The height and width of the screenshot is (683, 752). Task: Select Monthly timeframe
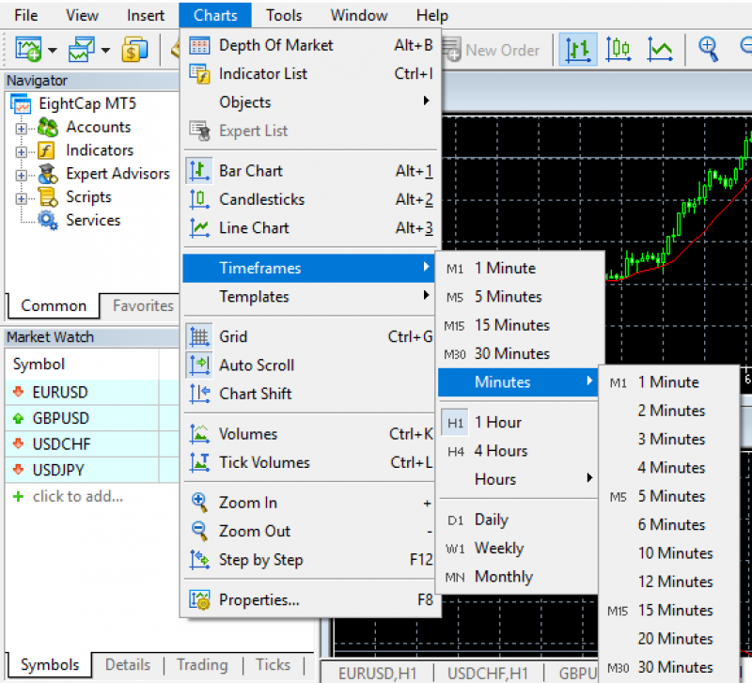pyautogui.click(x=518, y=577)
